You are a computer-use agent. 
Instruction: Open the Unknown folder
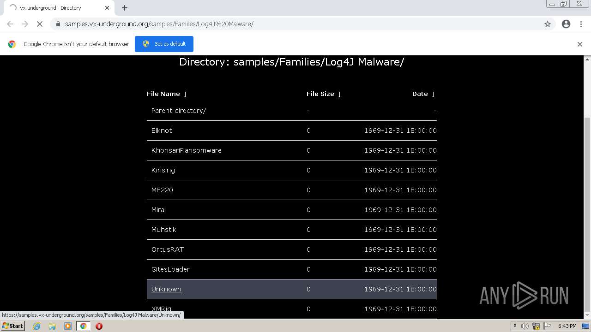tap(166, 289)
